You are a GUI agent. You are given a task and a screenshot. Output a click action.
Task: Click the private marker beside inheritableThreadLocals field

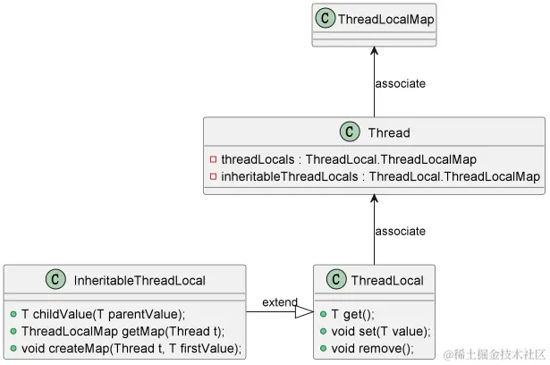(x=213, y=176)
